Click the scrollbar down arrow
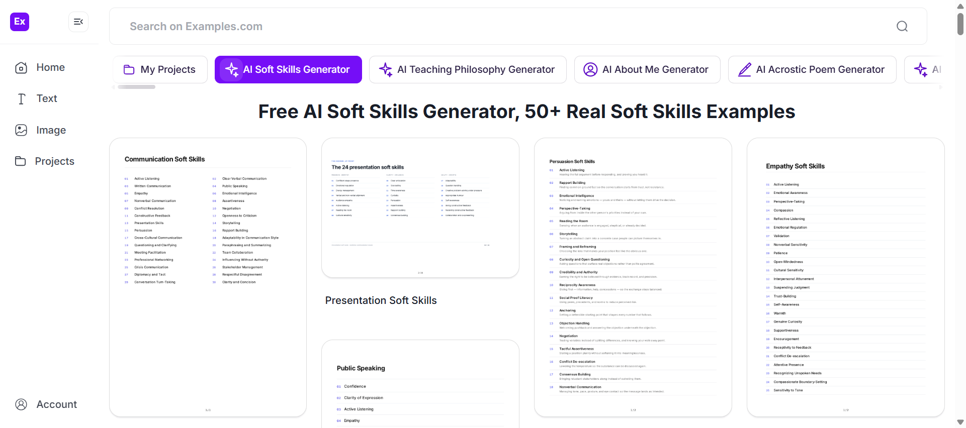This screenshot has height=428, width=966. [960, 422]
